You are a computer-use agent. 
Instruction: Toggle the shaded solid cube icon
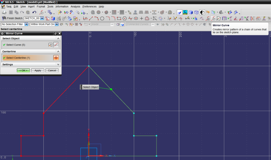click(x=191, y=12)
